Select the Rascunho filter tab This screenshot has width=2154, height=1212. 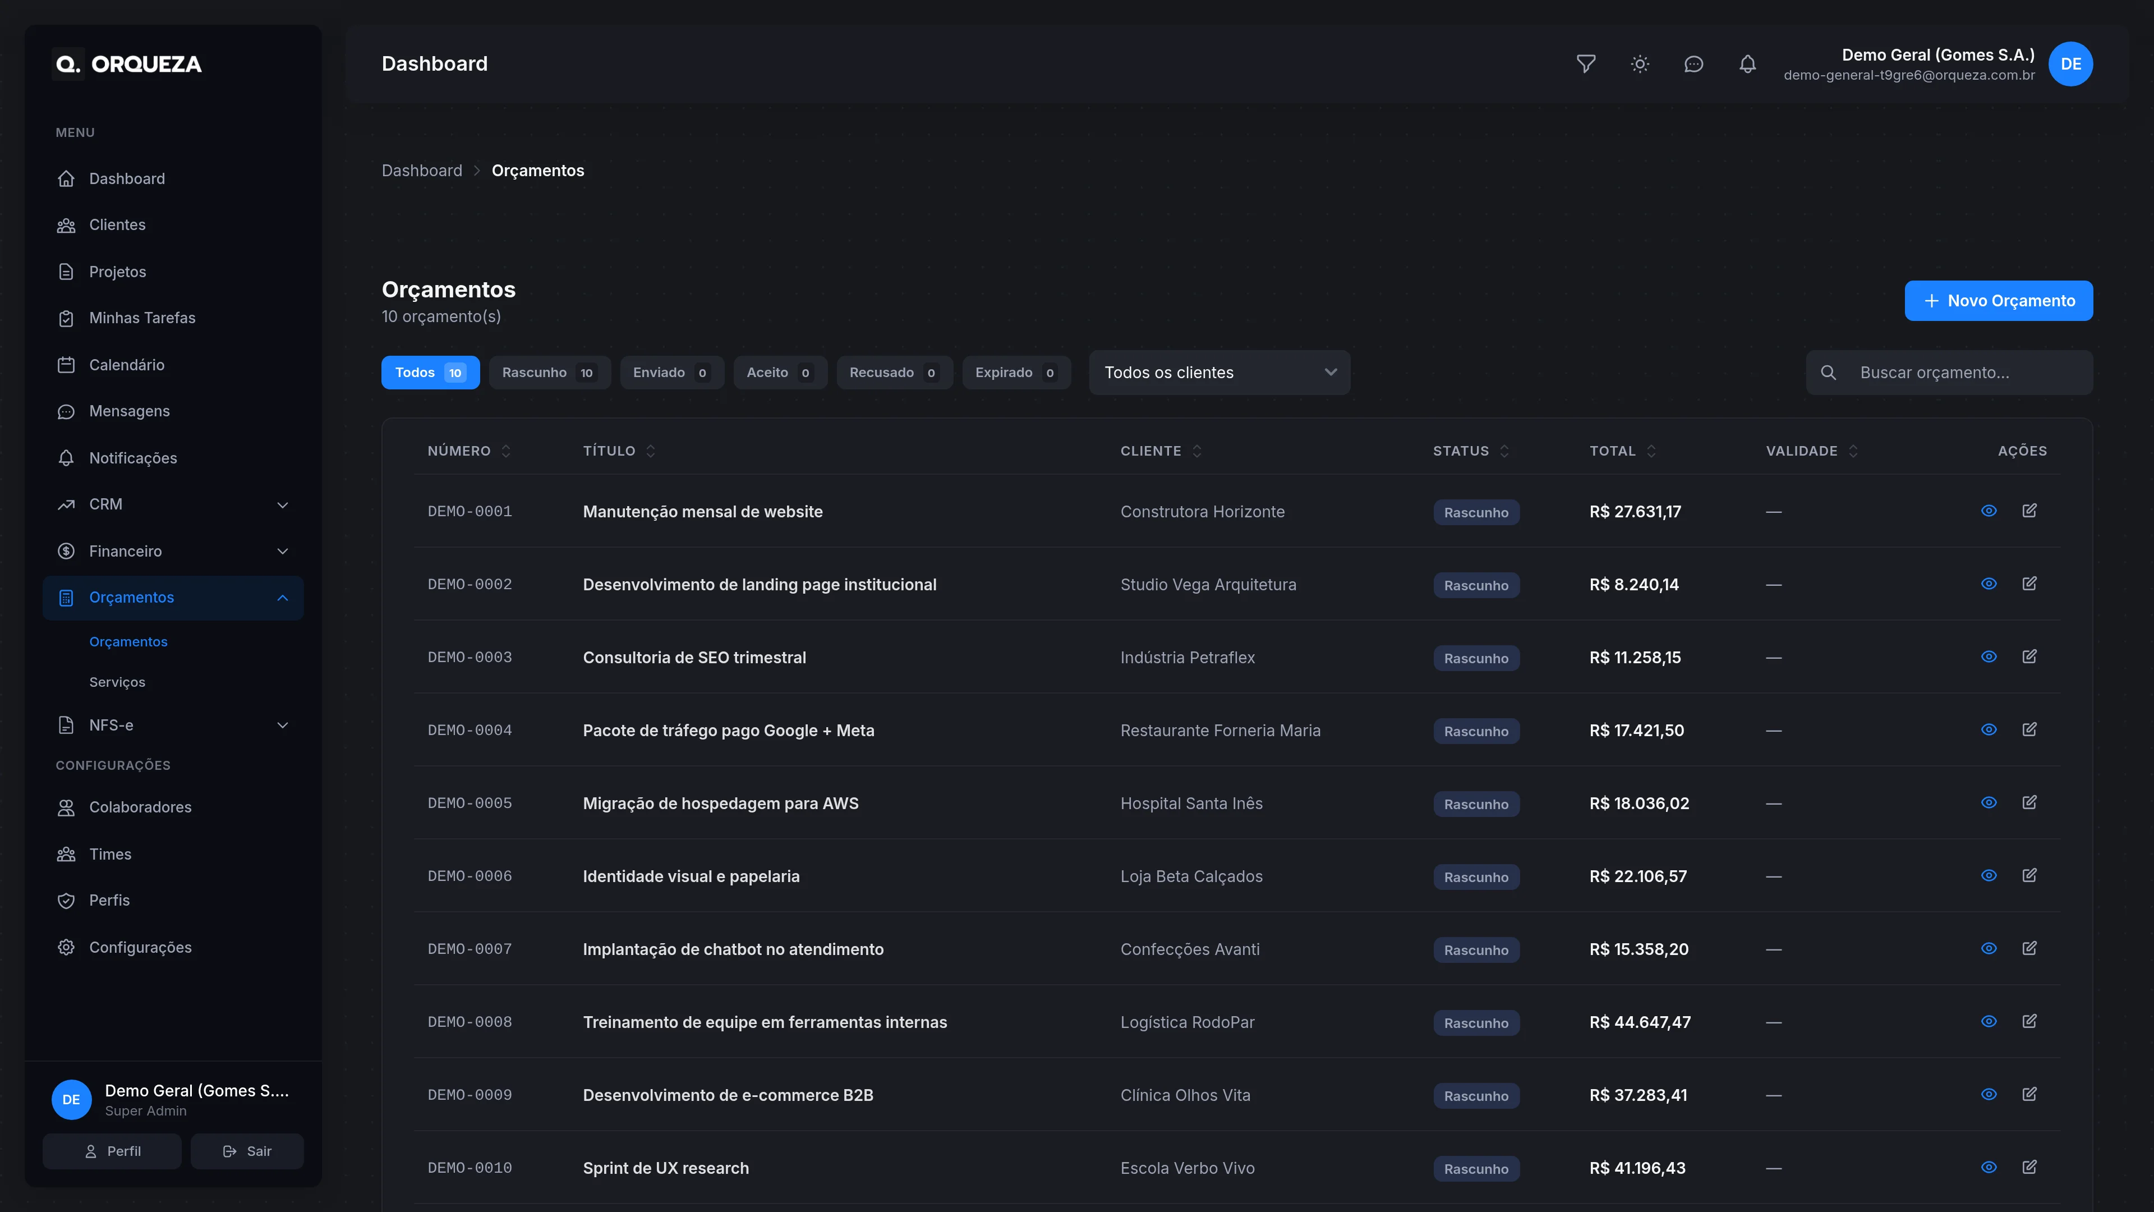549,372
